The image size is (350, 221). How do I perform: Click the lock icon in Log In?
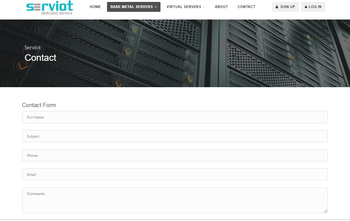(x=306, y=7)
